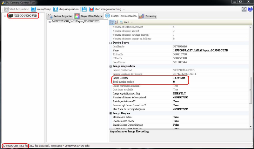This screenshot has height=149, width=254.
Task: Select the USB-GO-5000C-USB camera in the tree
Action: tap(24, 16)
